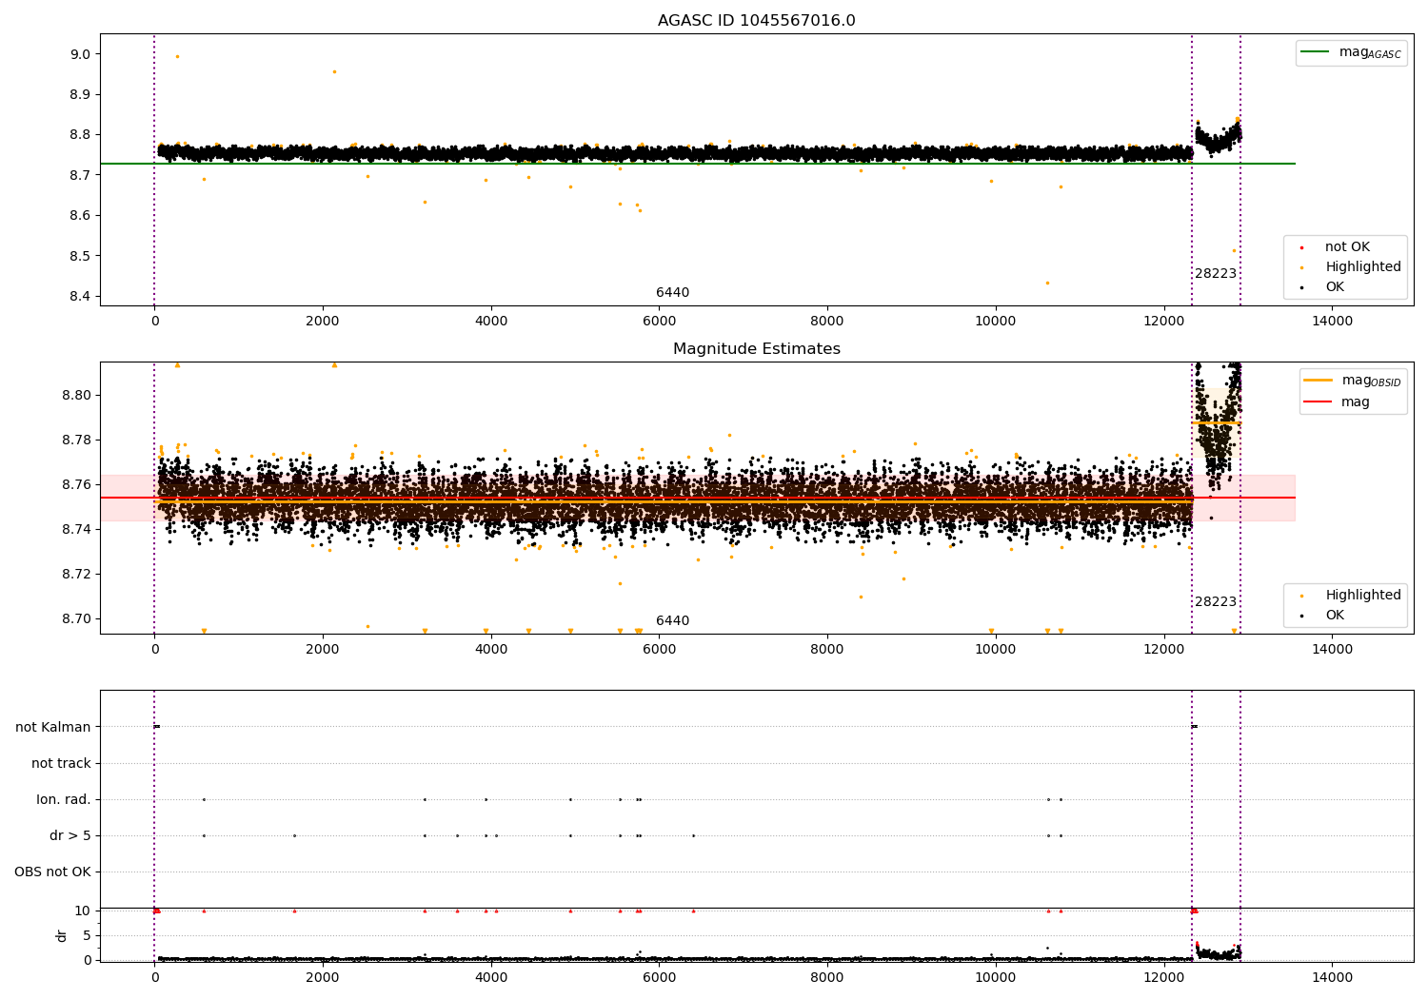
Task: Click the 8.4 y-axis tick of top plot
Action: (80, 297)
